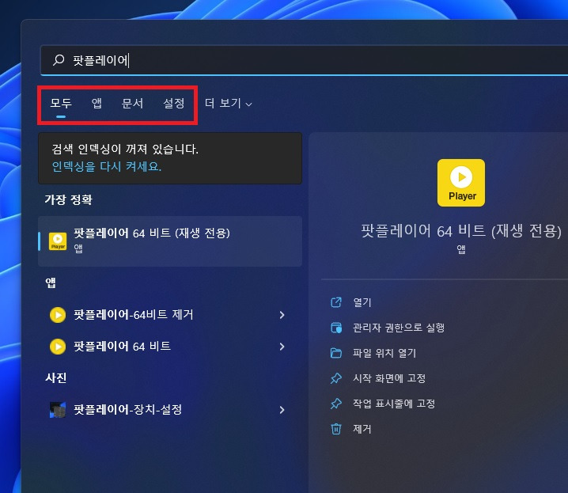Click the search magnifier icon
568x493 pixels.
click(59, 60)
